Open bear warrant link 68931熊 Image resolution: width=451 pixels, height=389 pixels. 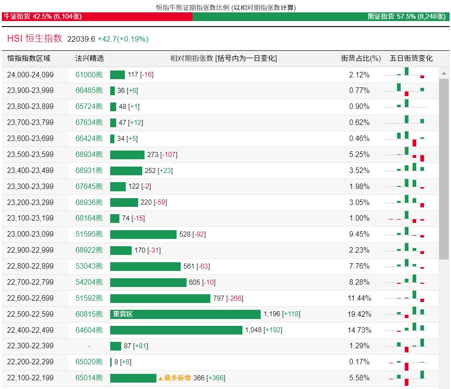click(x=89, y=171)
